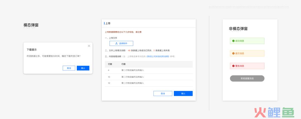Close the 下载提示 dialog with the X icon

(x=89, y=46)
